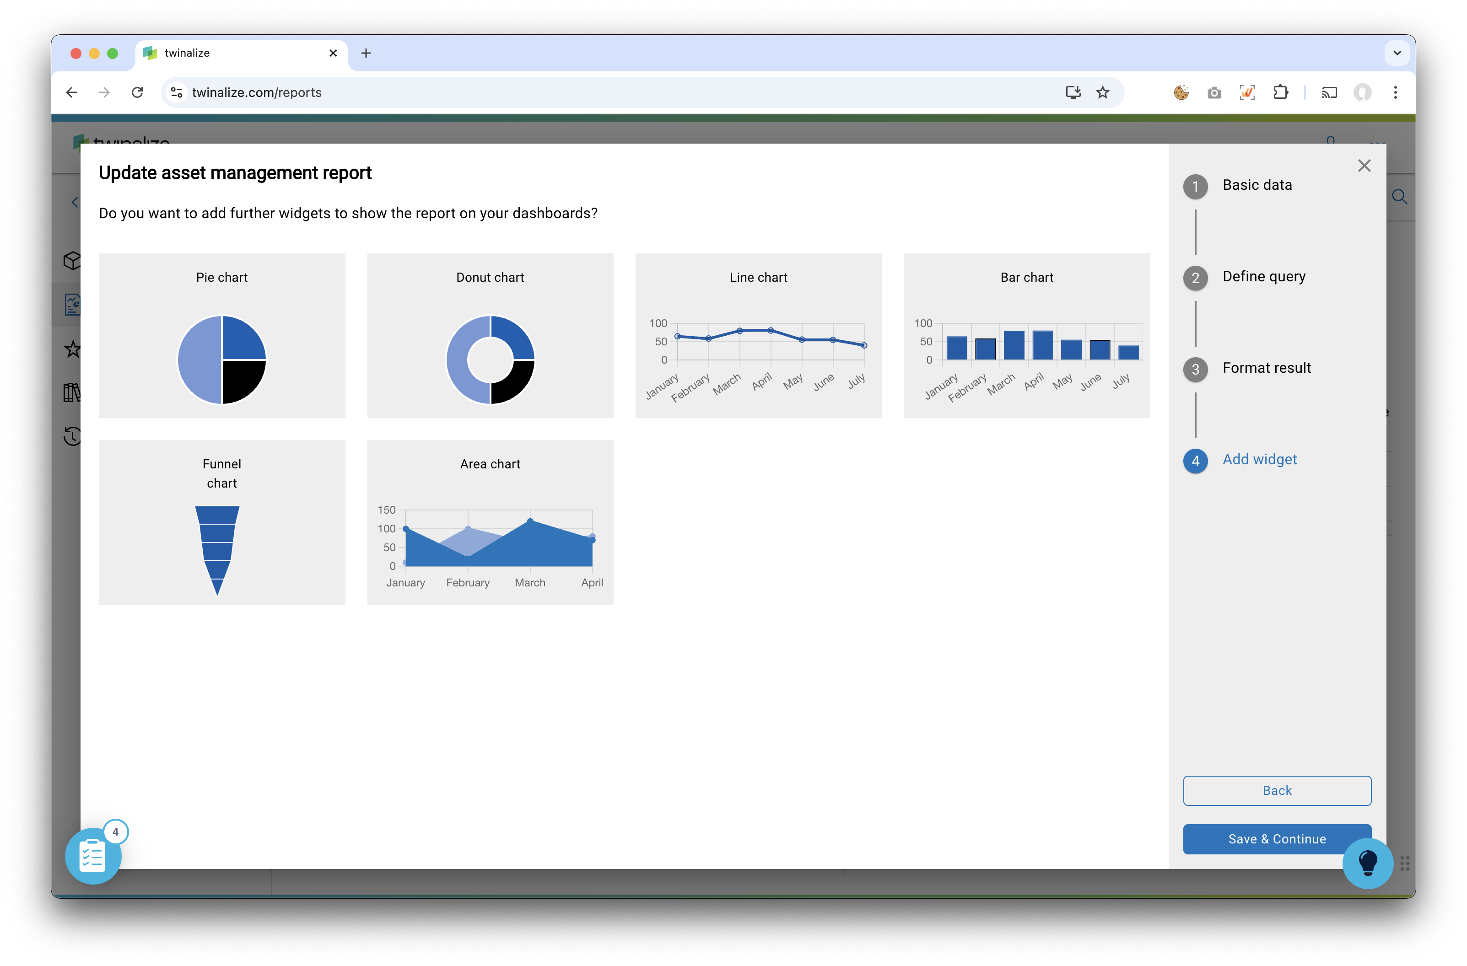
Task: Click the Save & Continue button
Action: [x=1276, y=839]
